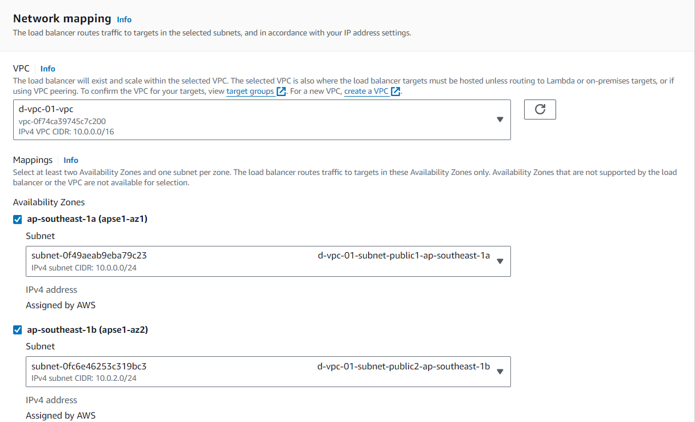Open the Info link beside VPC
This screenshot has height=422, width=695.
point(48,69)
